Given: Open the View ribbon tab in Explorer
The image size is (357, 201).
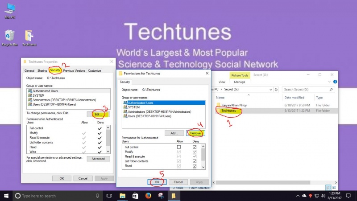Looking at the screenshot, I should pyautogui.click(x=222, y=82).
